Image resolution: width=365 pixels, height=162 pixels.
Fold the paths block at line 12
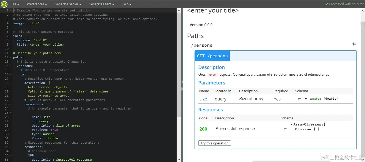[10, 57]
